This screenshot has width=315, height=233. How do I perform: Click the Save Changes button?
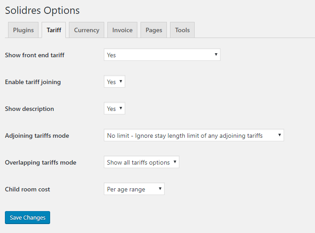[x=28, y=218]
